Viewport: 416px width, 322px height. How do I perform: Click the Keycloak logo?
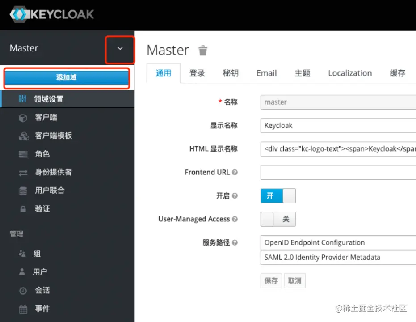(x=52, y=14)
